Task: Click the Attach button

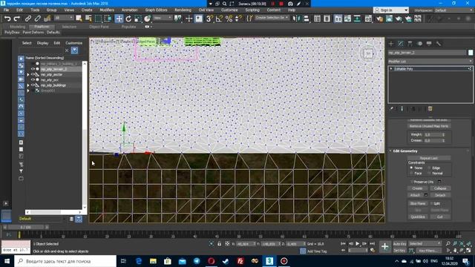Action: (415, 195)
